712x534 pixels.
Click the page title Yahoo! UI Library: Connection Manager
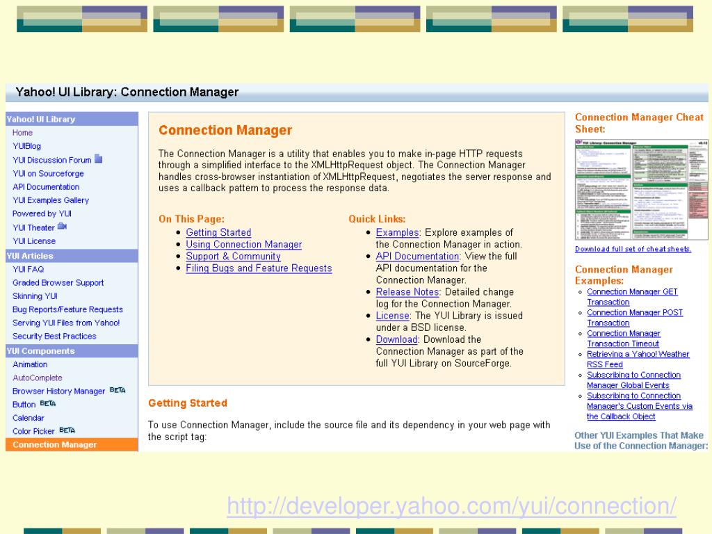pyautogui.click(x=127, y=92)
